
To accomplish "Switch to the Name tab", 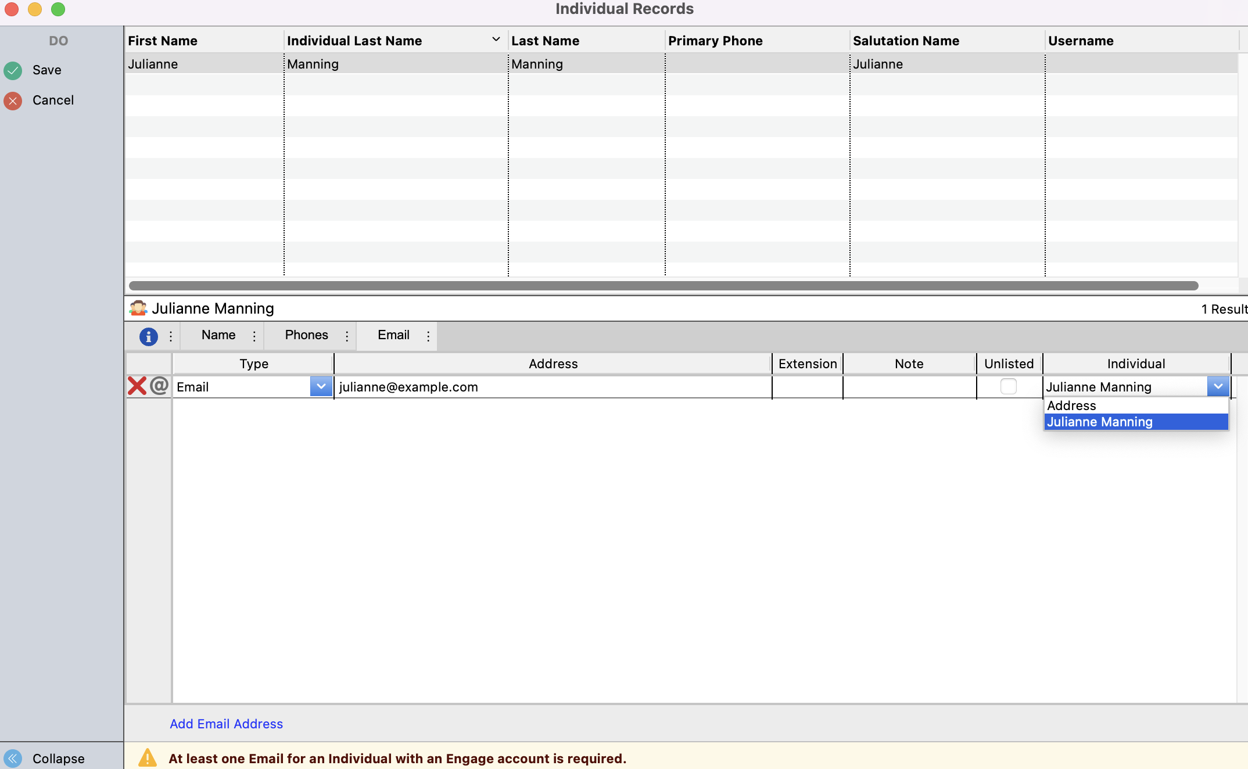I will [218, 335].
